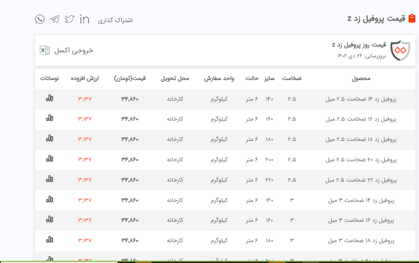Click the قیمت(تومان) column header
The height and width of the screenshot is (263, 419).
click(x=130, y=78)
